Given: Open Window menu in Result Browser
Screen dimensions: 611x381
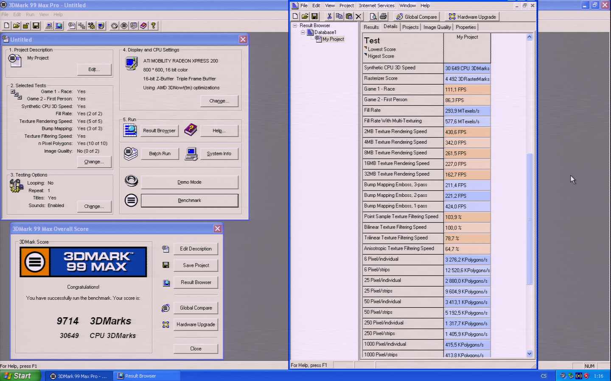Looking at the screenshot, I should click(407, 6).
